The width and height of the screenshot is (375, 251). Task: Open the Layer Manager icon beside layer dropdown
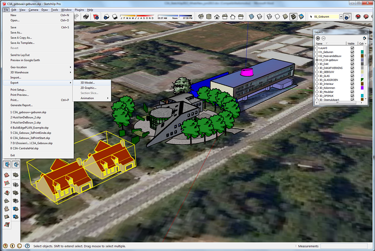pos(347,17)
